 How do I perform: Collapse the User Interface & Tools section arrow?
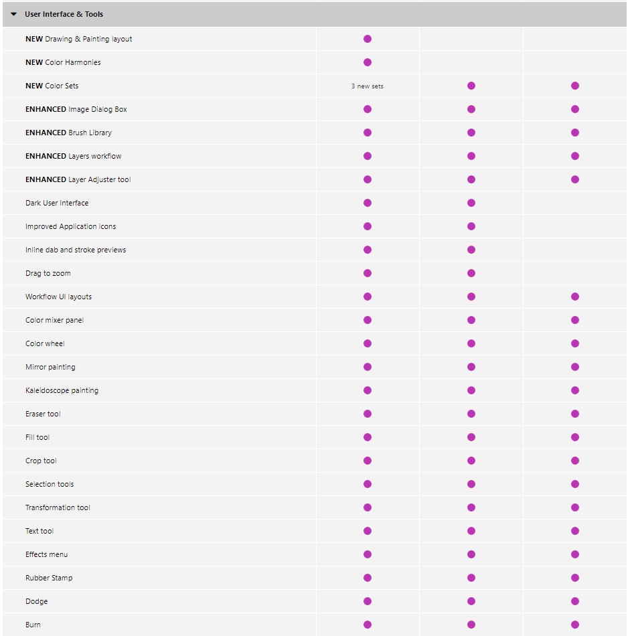[x=13, y=14]
